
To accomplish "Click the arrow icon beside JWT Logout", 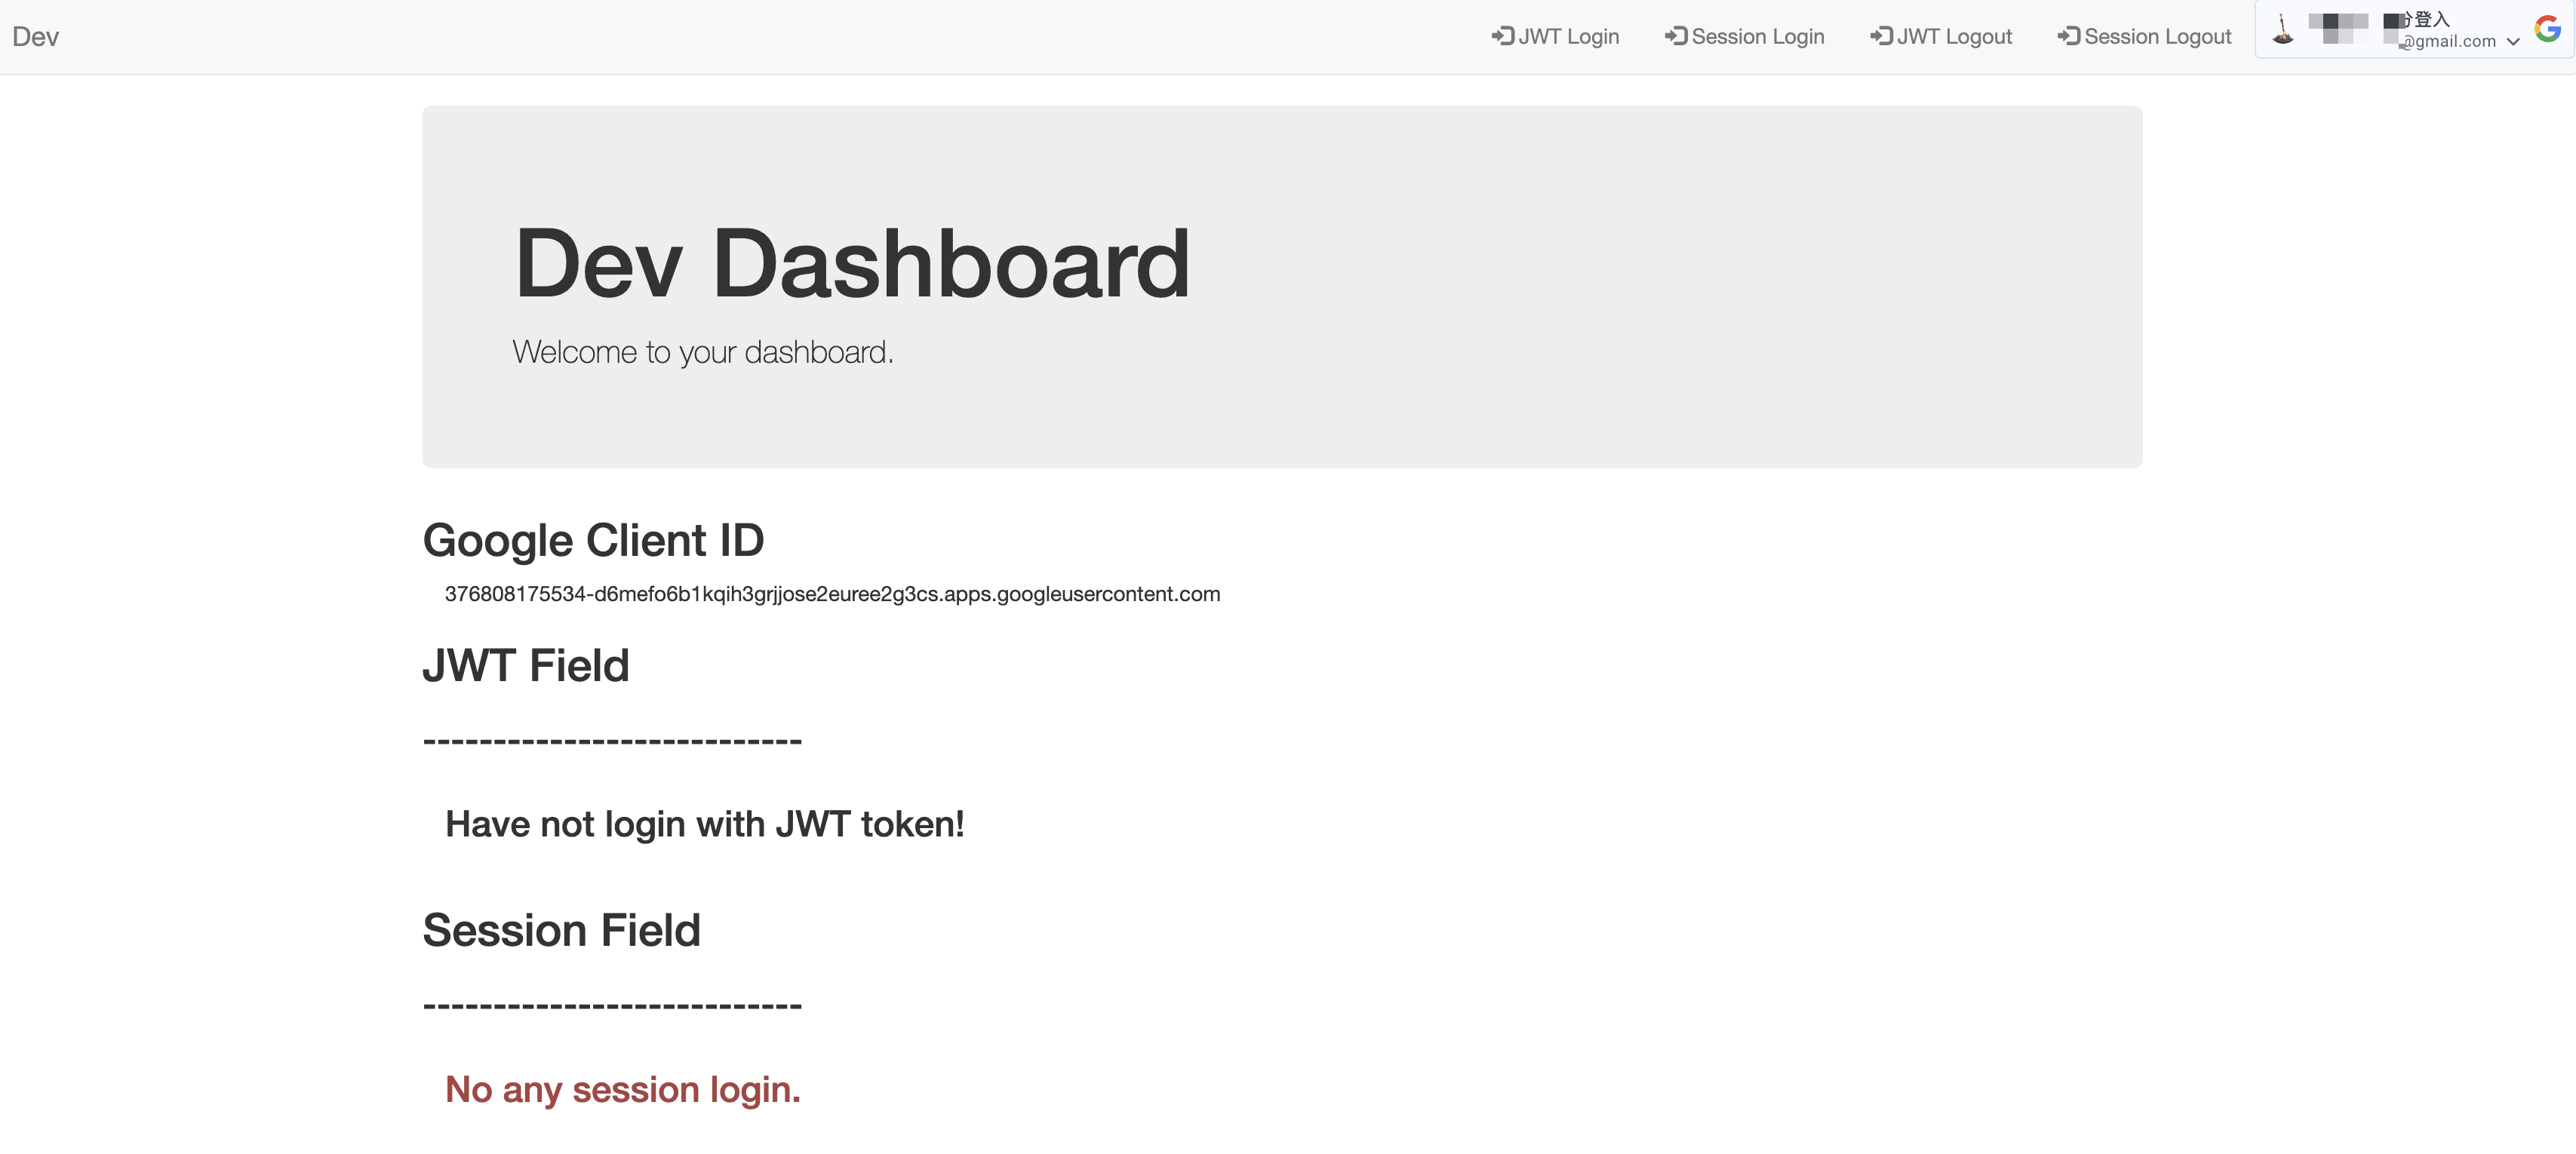I will pos(1881,36).
